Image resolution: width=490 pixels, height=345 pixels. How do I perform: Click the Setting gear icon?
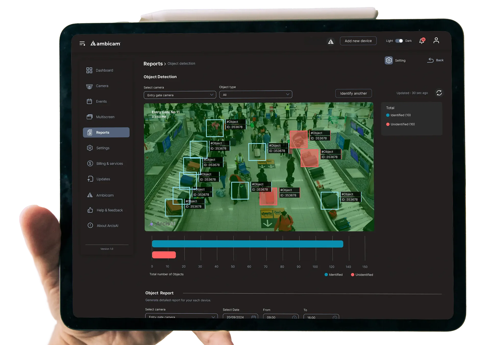click(389, 60)
